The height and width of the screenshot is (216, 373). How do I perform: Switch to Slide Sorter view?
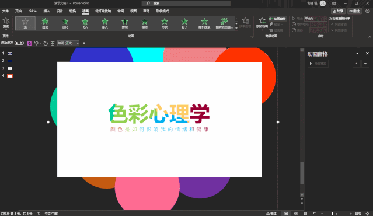point(295,214)
